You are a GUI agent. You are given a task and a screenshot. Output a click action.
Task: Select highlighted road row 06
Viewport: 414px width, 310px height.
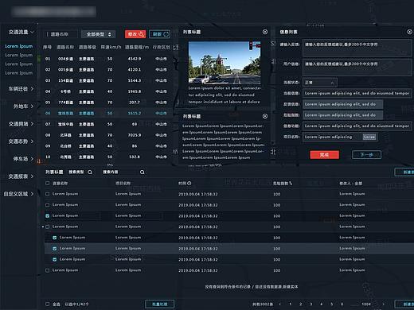107,113
